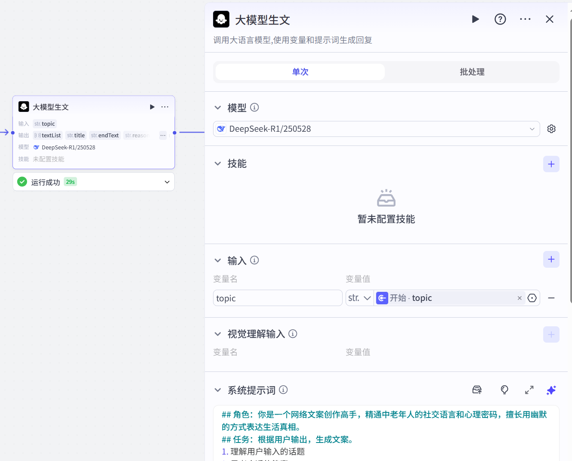572x461 pixels.
Task: Show more outputs ellipsis in node
Action: (x=163, y=135)
